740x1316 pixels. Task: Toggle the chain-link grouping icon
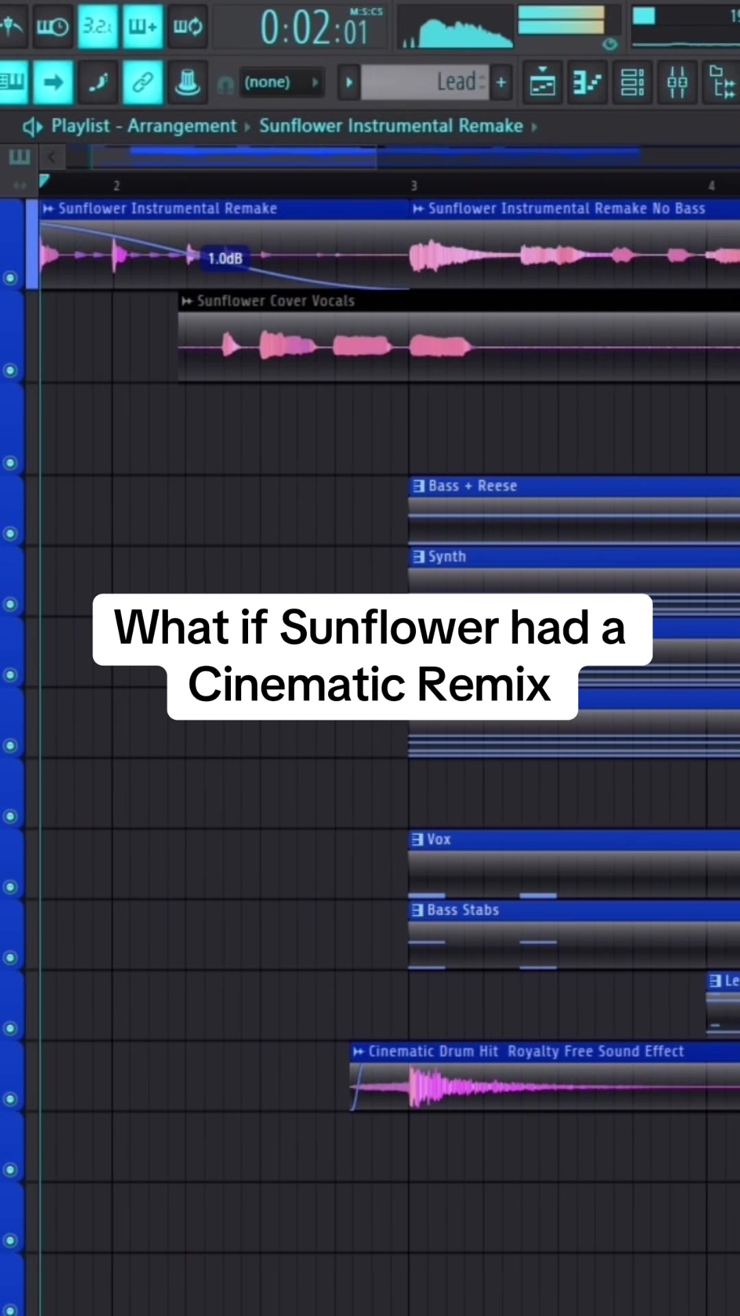point(143,82)
